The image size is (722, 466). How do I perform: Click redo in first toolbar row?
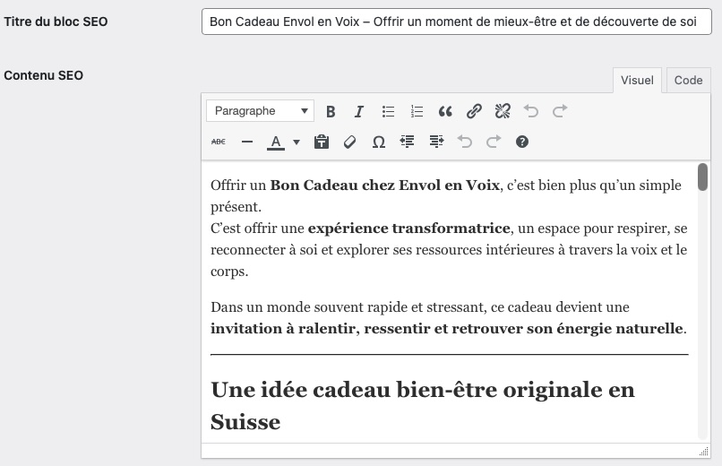(x=560, y=111)
